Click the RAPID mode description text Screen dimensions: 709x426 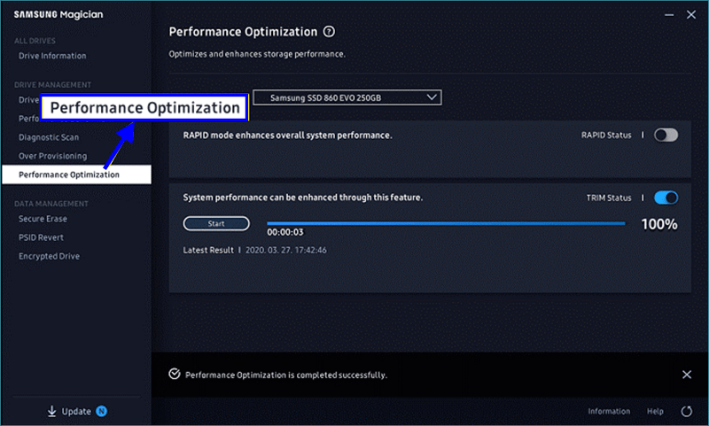287,136
